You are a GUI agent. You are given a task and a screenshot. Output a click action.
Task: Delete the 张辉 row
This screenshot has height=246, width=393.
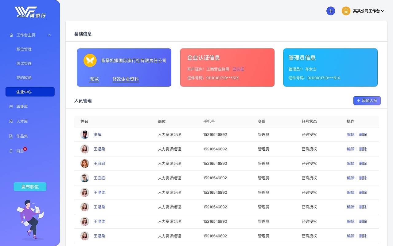point(363,134)
